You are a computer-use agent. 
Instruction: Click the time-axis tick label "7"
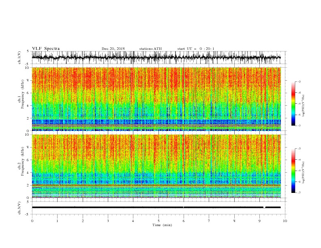[209, 221]
